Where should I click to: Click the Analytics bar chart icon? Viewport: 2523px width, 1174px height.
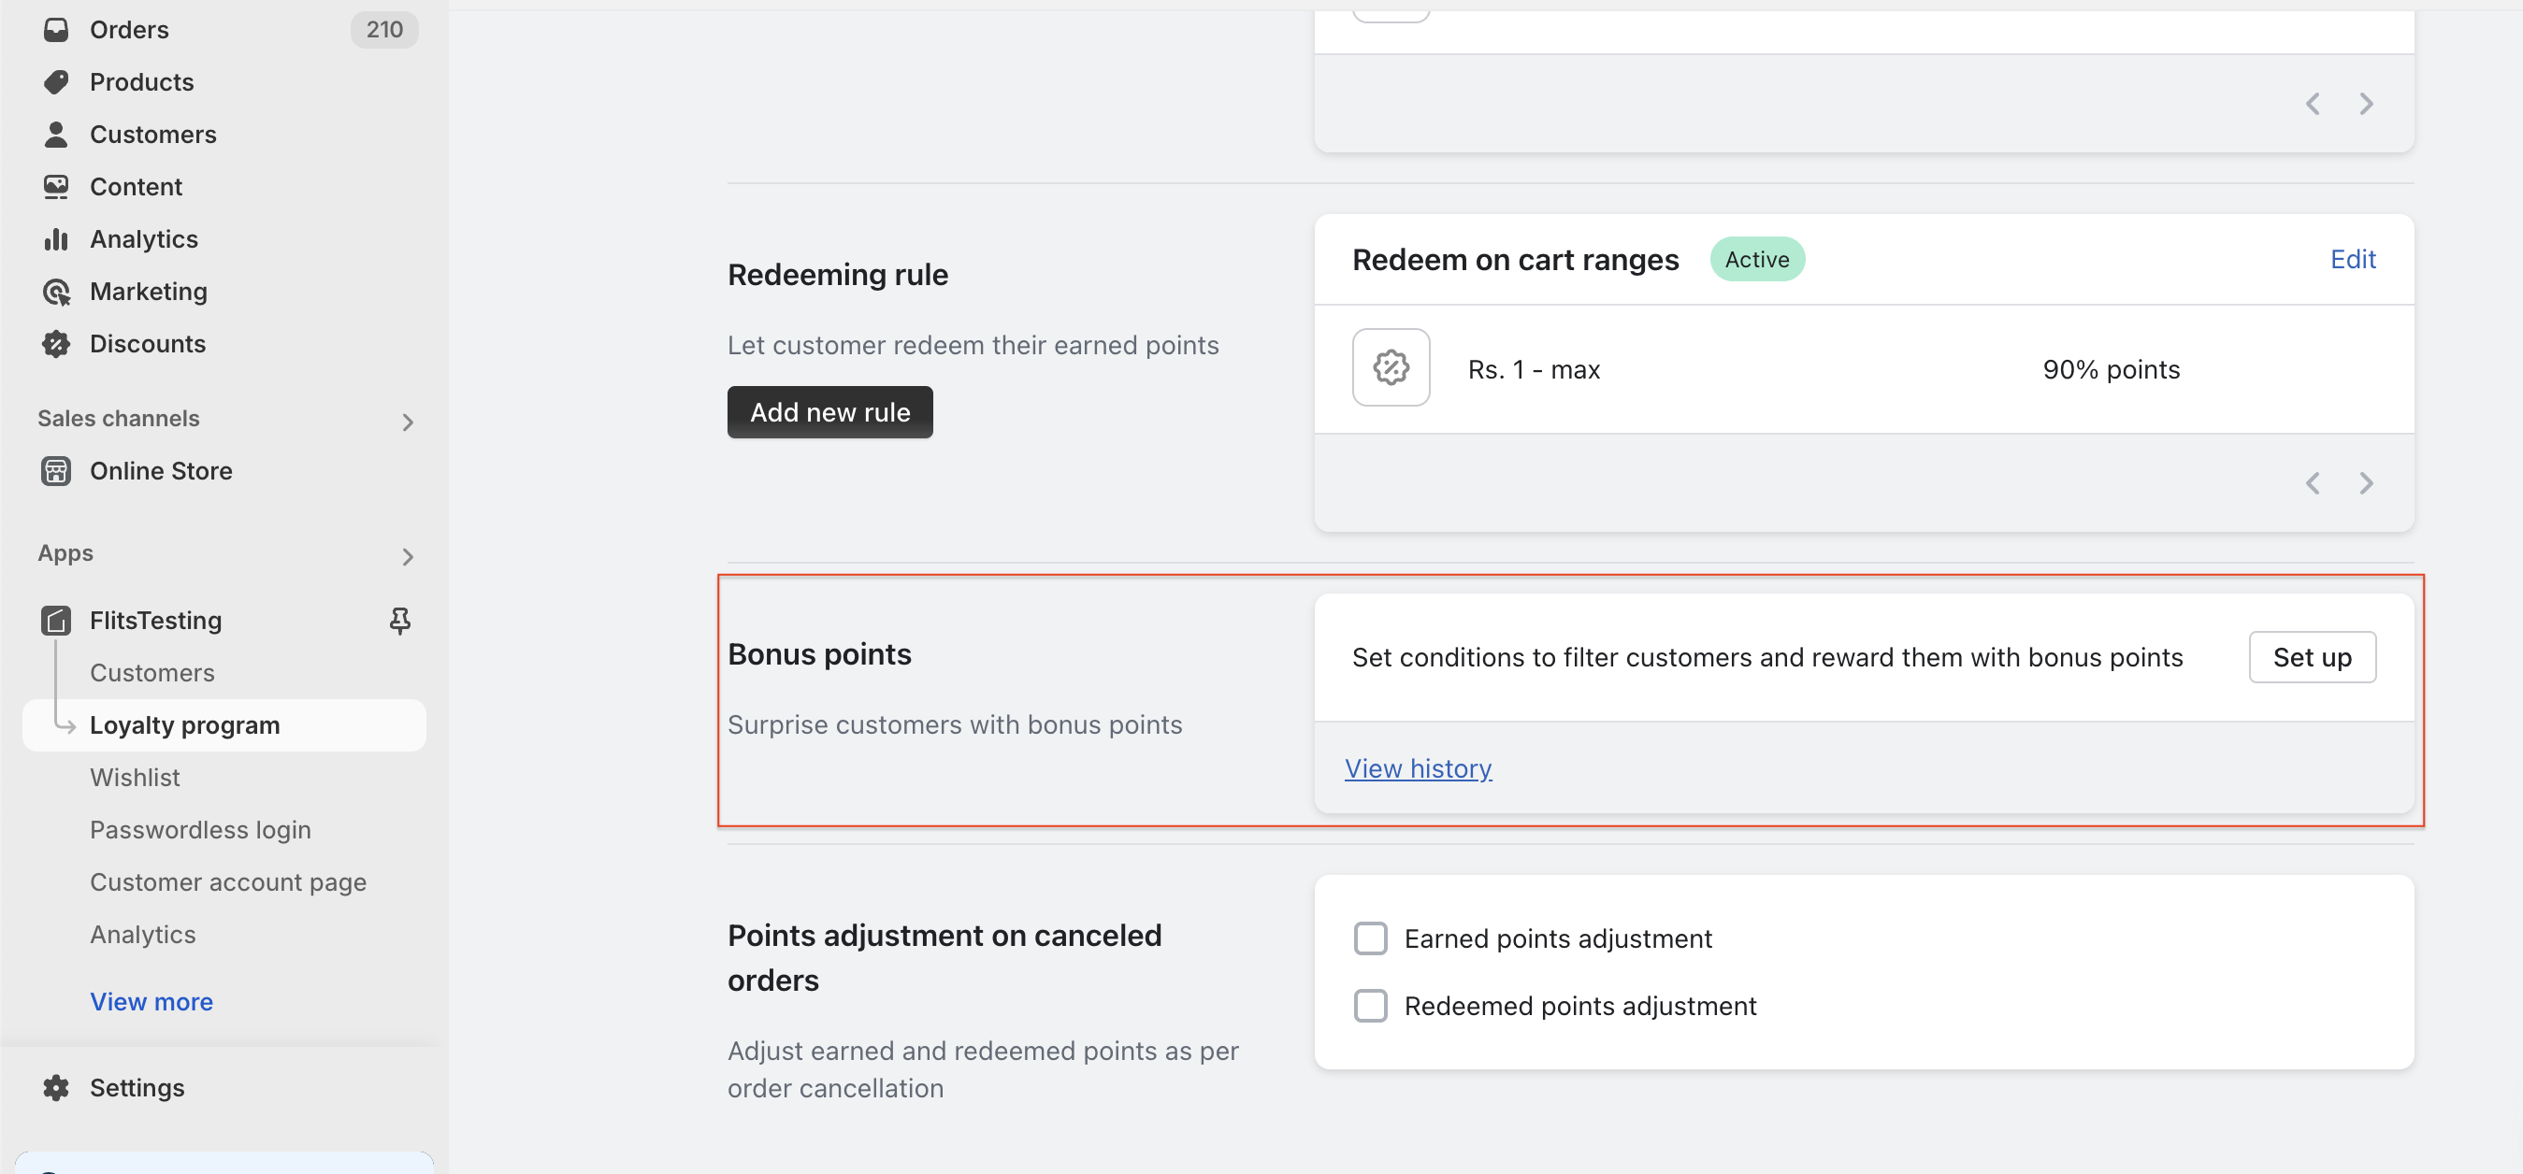tap(56, 239)
